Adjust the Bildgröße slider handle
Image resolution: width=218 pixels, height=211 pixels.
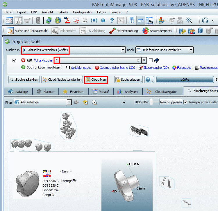coord(151,102)
